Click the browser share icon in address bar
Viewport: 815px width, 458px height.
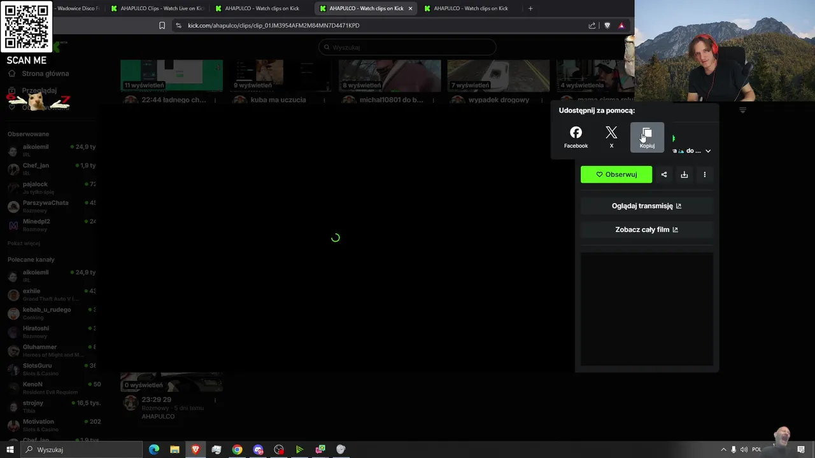click(592, 25)
